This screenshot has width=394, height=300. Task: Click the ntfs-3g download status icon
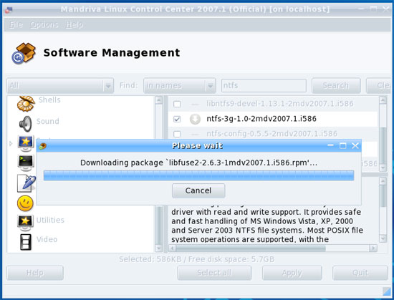click(x=195, y=119)
